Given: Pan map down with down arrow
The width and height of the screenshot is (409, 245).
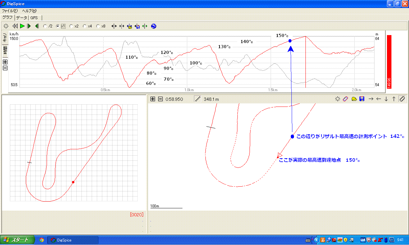Looking at the screenshot, I should click(x=386, y=99).
